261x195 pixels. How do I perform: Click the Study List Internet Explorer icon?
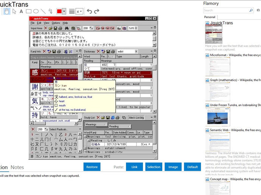(x=113, y=117)
